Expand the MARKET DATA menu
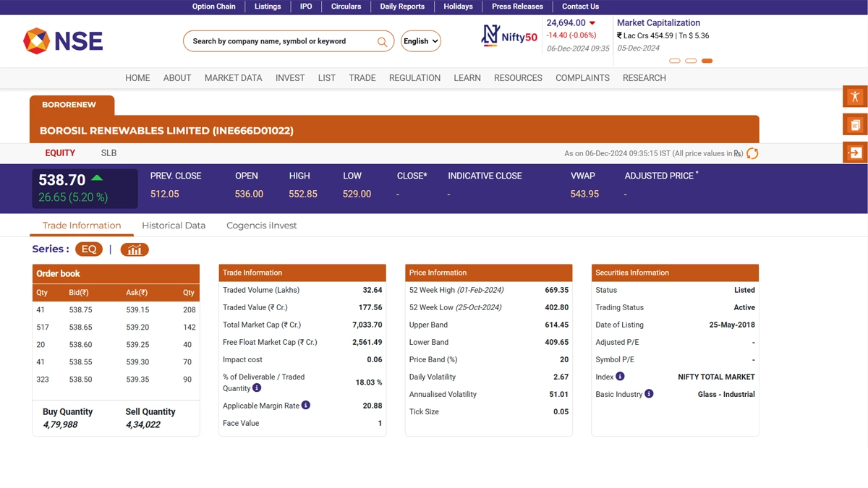The width and height of the screenshot is (868, 488). [233, 78]
